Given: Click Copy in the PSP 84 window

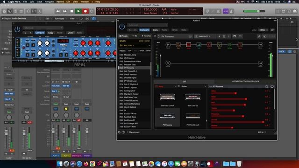Looking at the screenshot, I should tap(51, 33).
